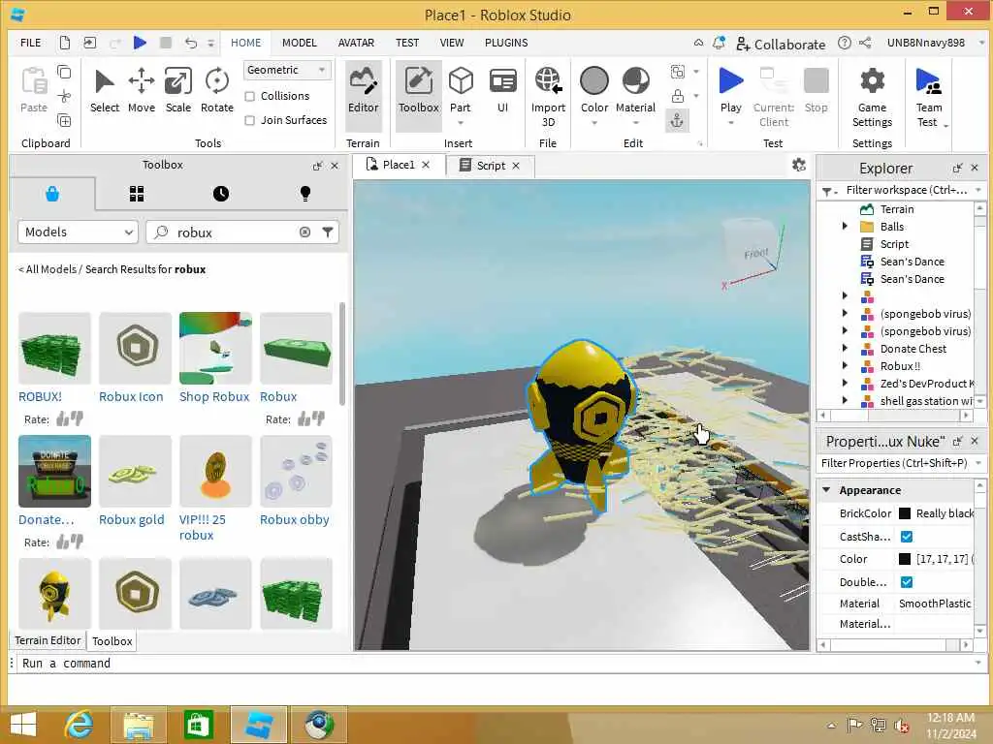Activate the Scale tool
The width and height of the screenshot is (993, 744).
point(178,91)
